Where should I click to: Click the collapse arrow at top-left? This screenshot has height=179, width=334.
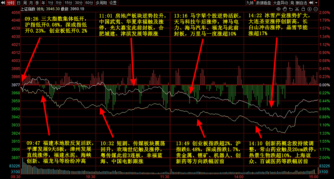pos(3,3)
